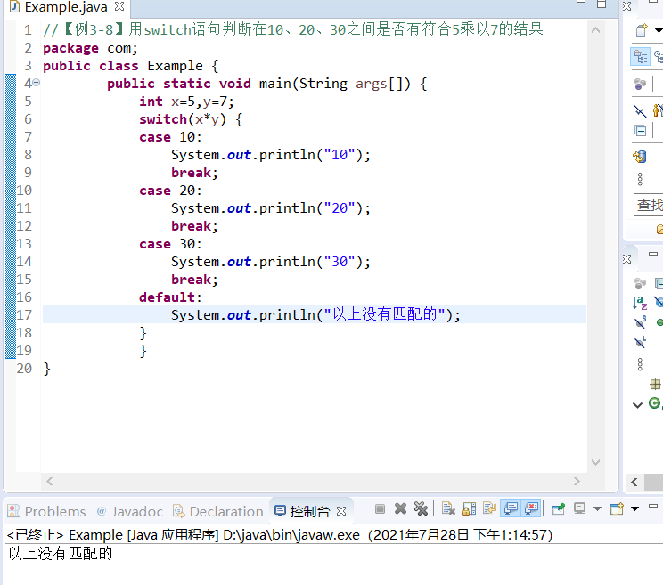Click Display Selected Console monitor icon
The image size is (663, 585).
(x=579, y=508)
